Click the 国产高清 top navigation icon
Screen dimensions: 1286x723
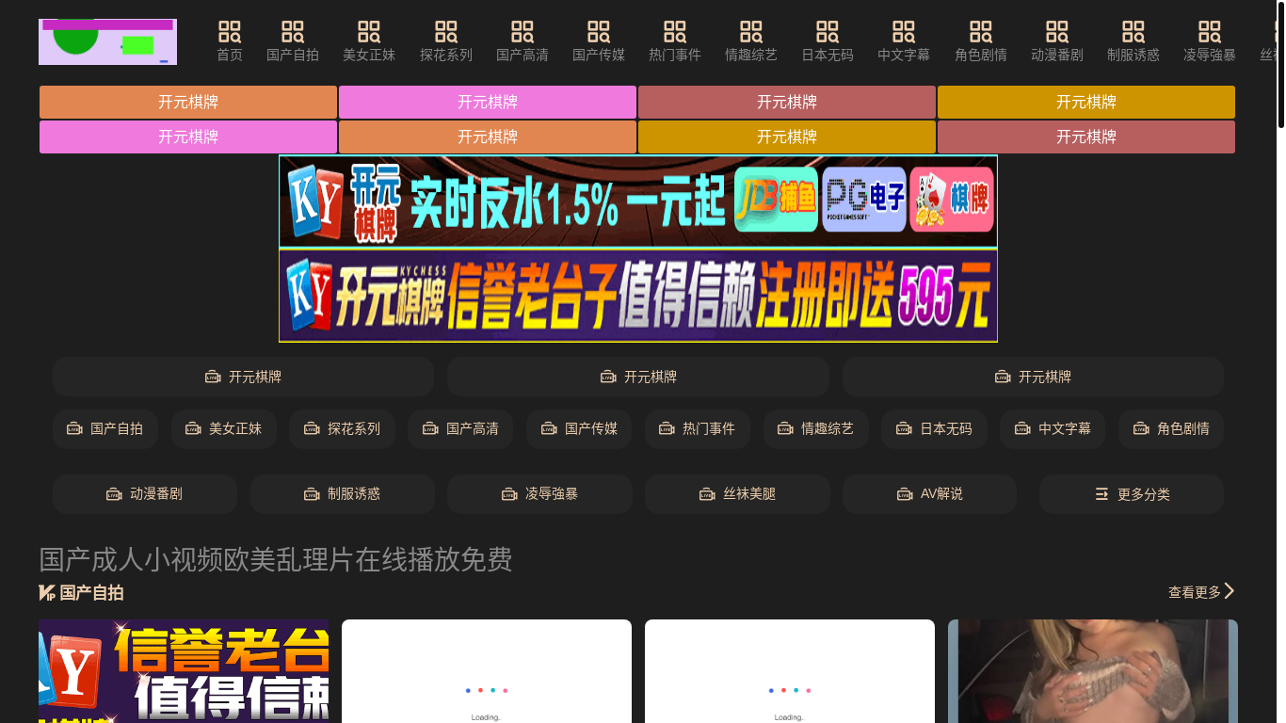tap(522, 42)
